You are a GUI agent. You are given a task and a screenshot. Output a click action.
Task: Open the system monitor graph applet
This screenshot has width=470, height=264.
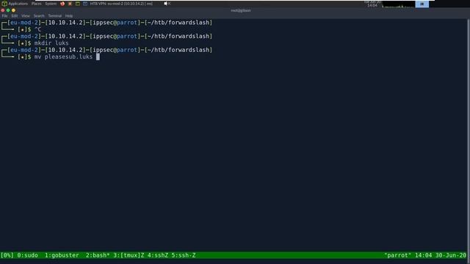pyautogui.click(x=398, y=4)
